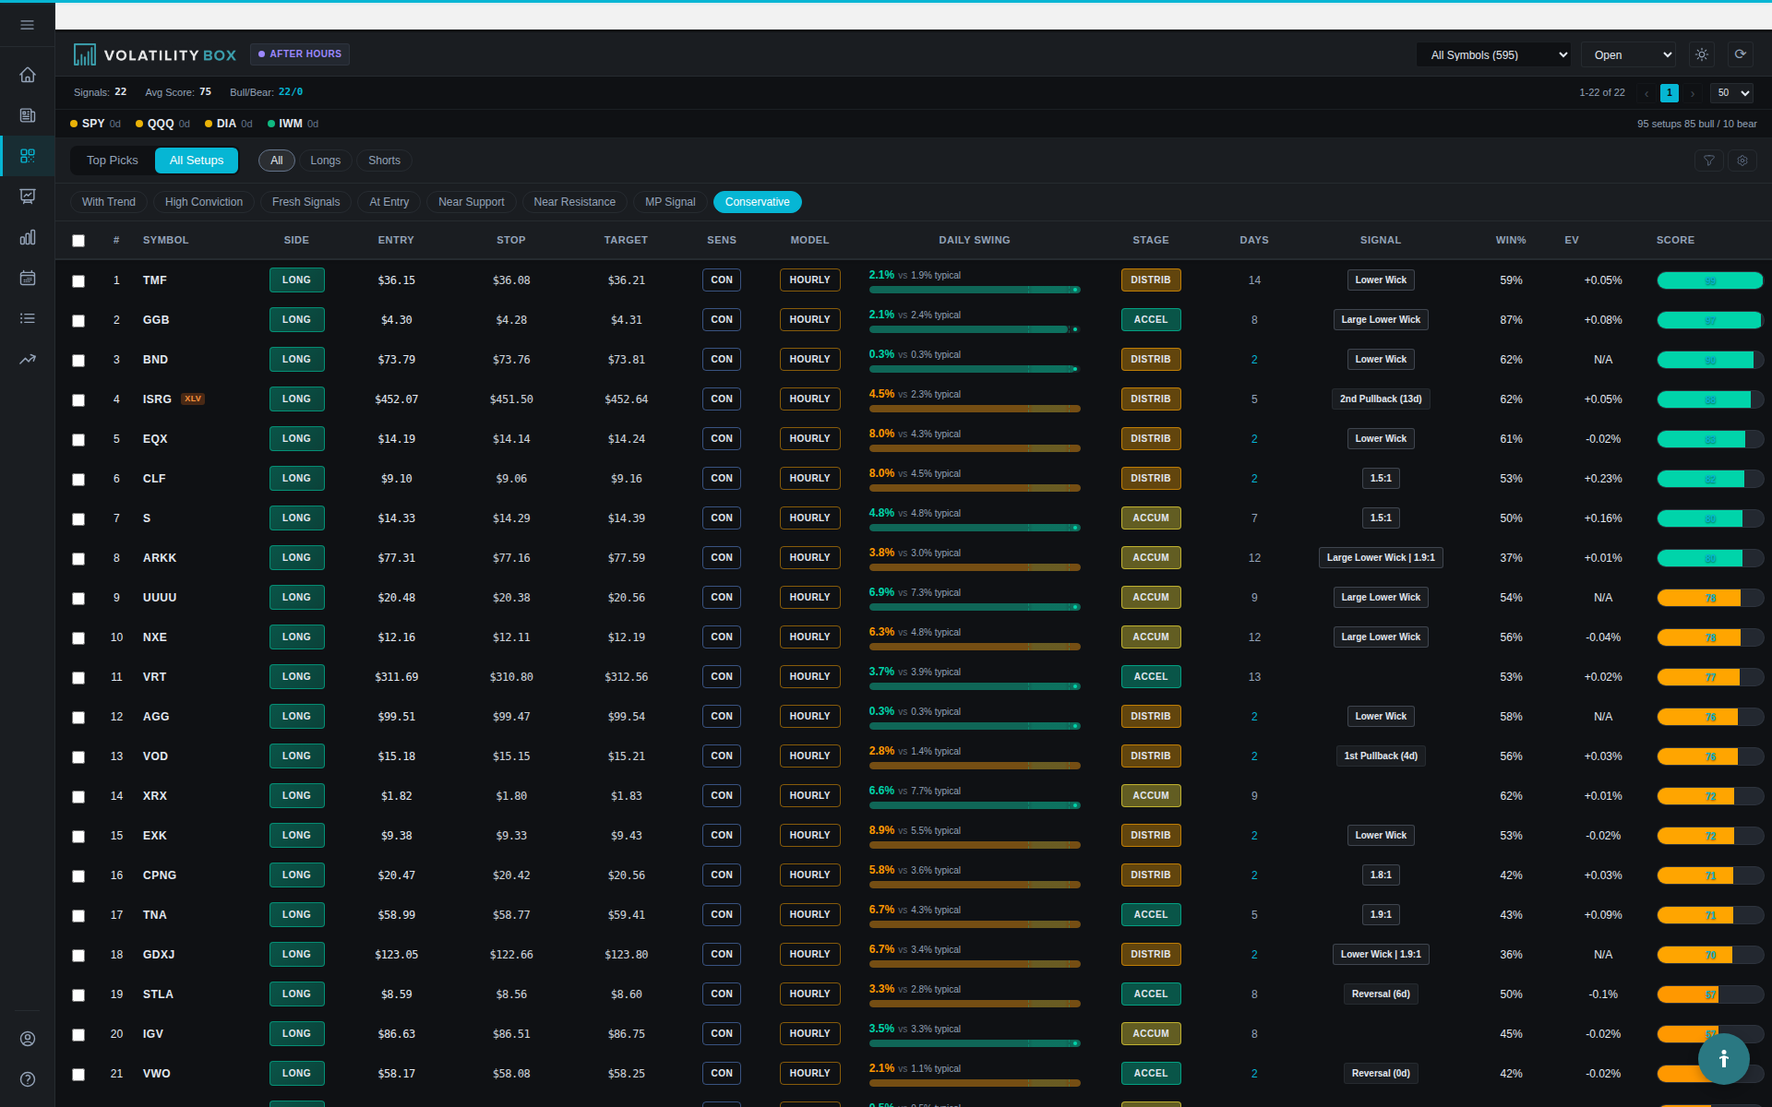The width and height of the screenshot is (1772, 1107).
Task: Open the list sidebar icon
Action: (28, 318)
